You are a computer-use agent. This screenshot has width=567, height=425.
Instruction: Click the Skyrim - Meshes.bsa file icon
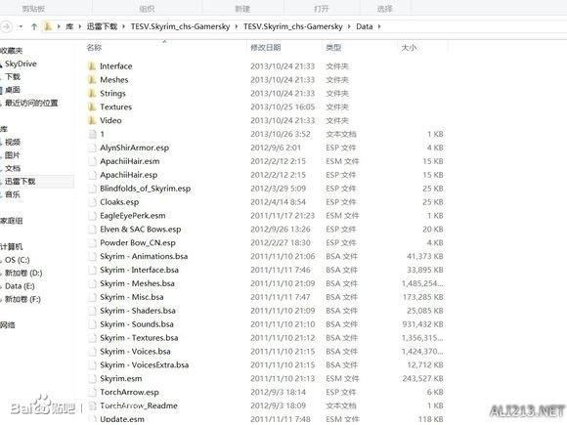click(93, 283)
